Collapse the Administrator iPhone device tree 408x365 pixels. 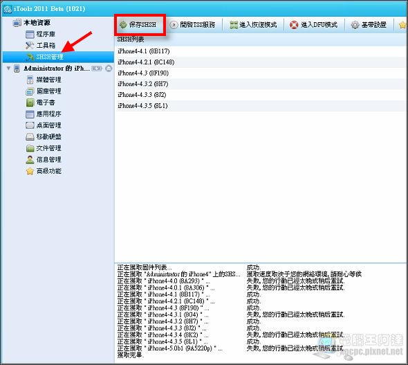[8, 69]
